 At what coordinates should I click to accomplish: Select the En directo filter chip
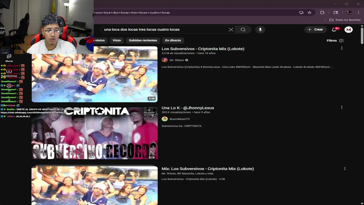click(x=173, y=40)
